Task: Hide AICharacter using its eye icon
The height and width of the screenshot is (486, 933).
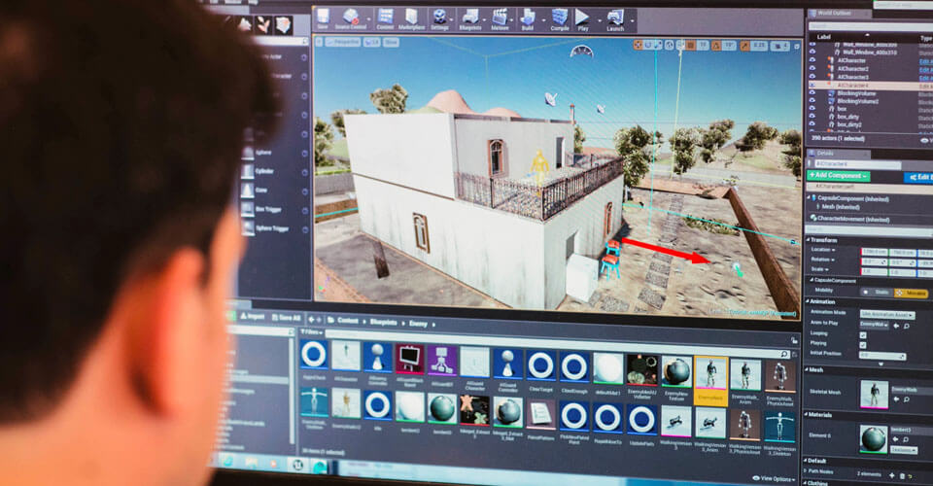Action: [x=812, y=60]
